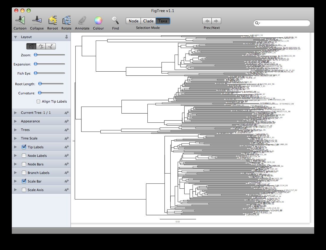This screenshot has height=250, width=326.
Task: Disable the Tip Labels checkbox
Action: (24, 147)
